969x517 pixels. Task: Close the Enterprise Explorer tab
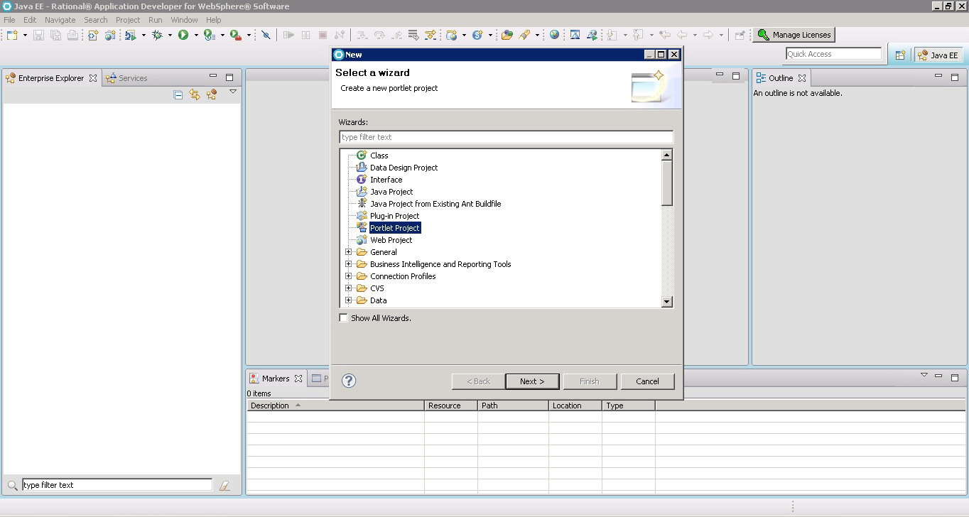click(93, 78)
